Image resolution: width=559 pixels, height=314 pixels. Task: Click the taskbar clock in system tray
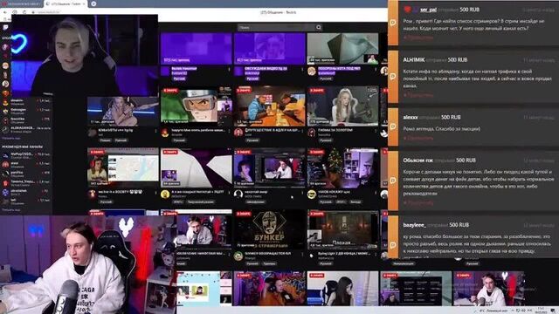[x=541, y=311]
